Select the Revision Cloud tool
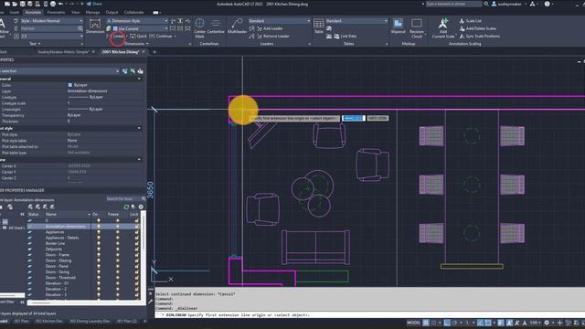585x329 pixels. pyautogui.click(x=417, y=28)
